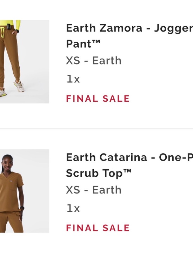Click the divider line between the two items
This screenshot has height=257, width=193.
[96, 129]
